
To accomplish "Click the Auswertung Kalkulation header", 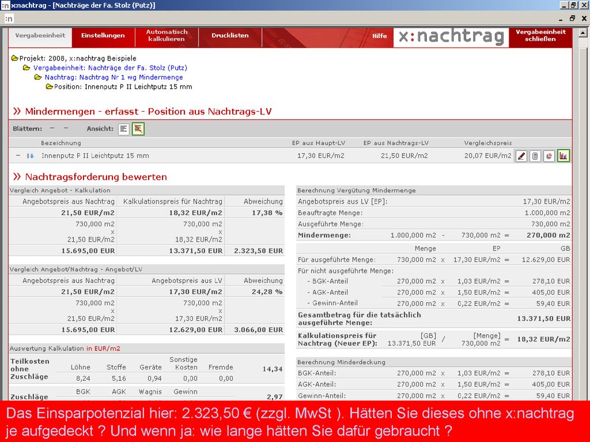I will click(147, 348).
